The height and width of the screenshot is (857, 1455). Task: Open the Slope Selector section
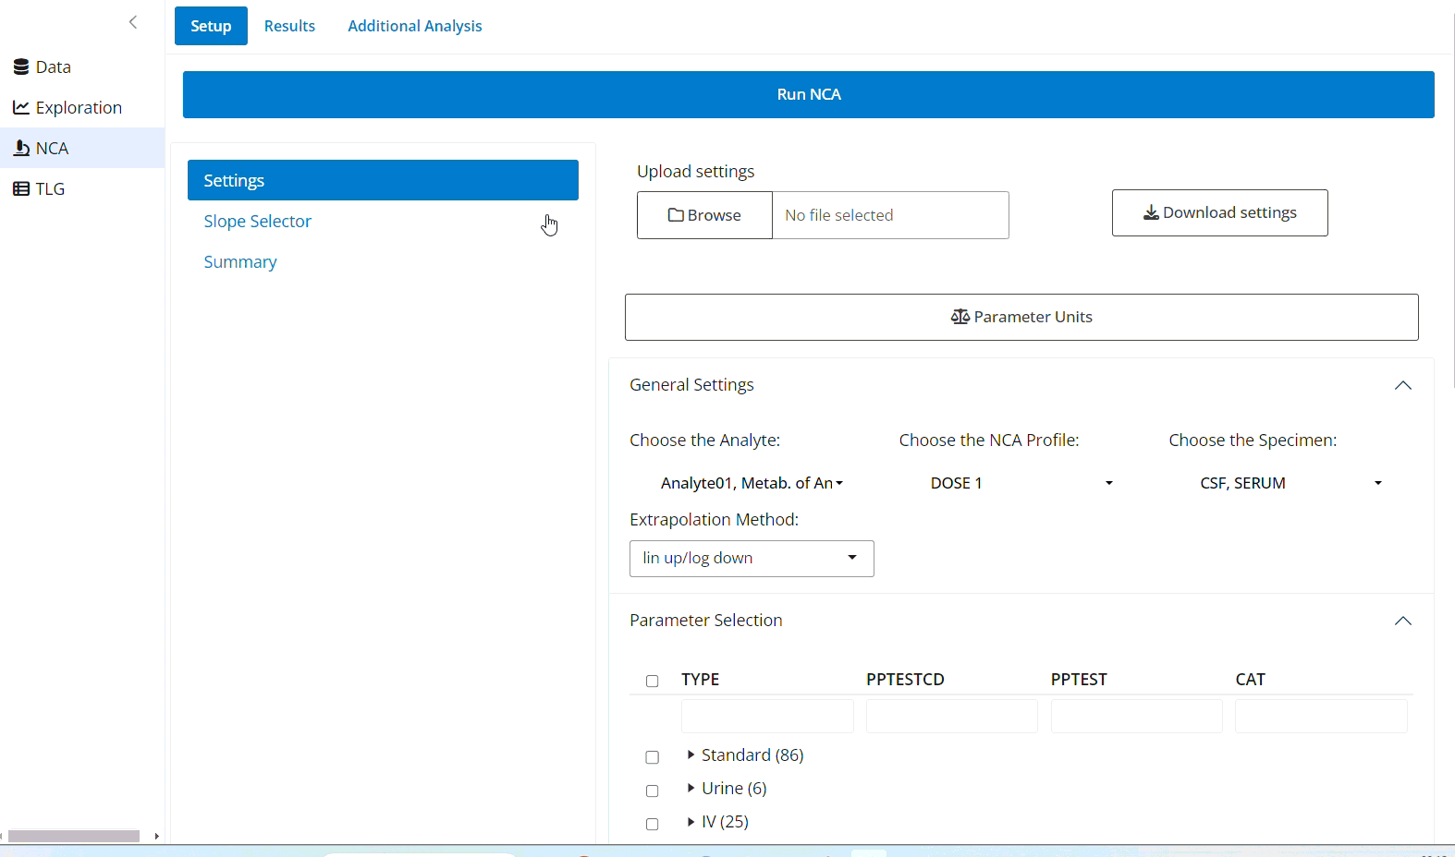tap(258, 222)
